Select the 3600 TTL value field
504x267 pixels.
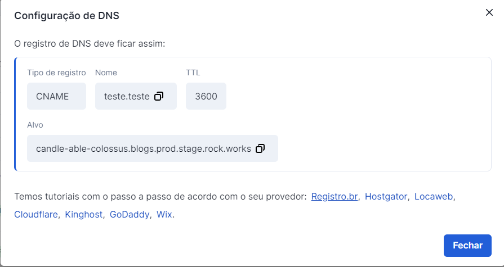click(206, 96)
